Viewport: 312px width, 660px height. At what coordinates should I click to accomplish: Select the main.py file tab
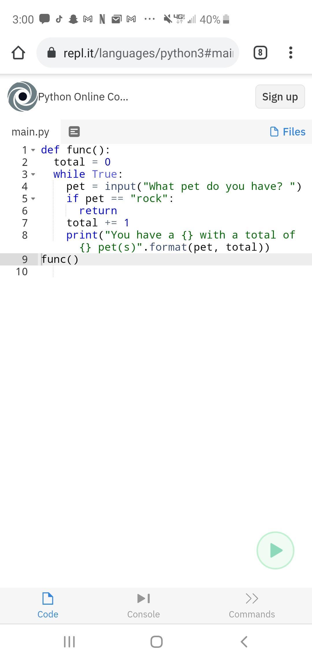30,132
